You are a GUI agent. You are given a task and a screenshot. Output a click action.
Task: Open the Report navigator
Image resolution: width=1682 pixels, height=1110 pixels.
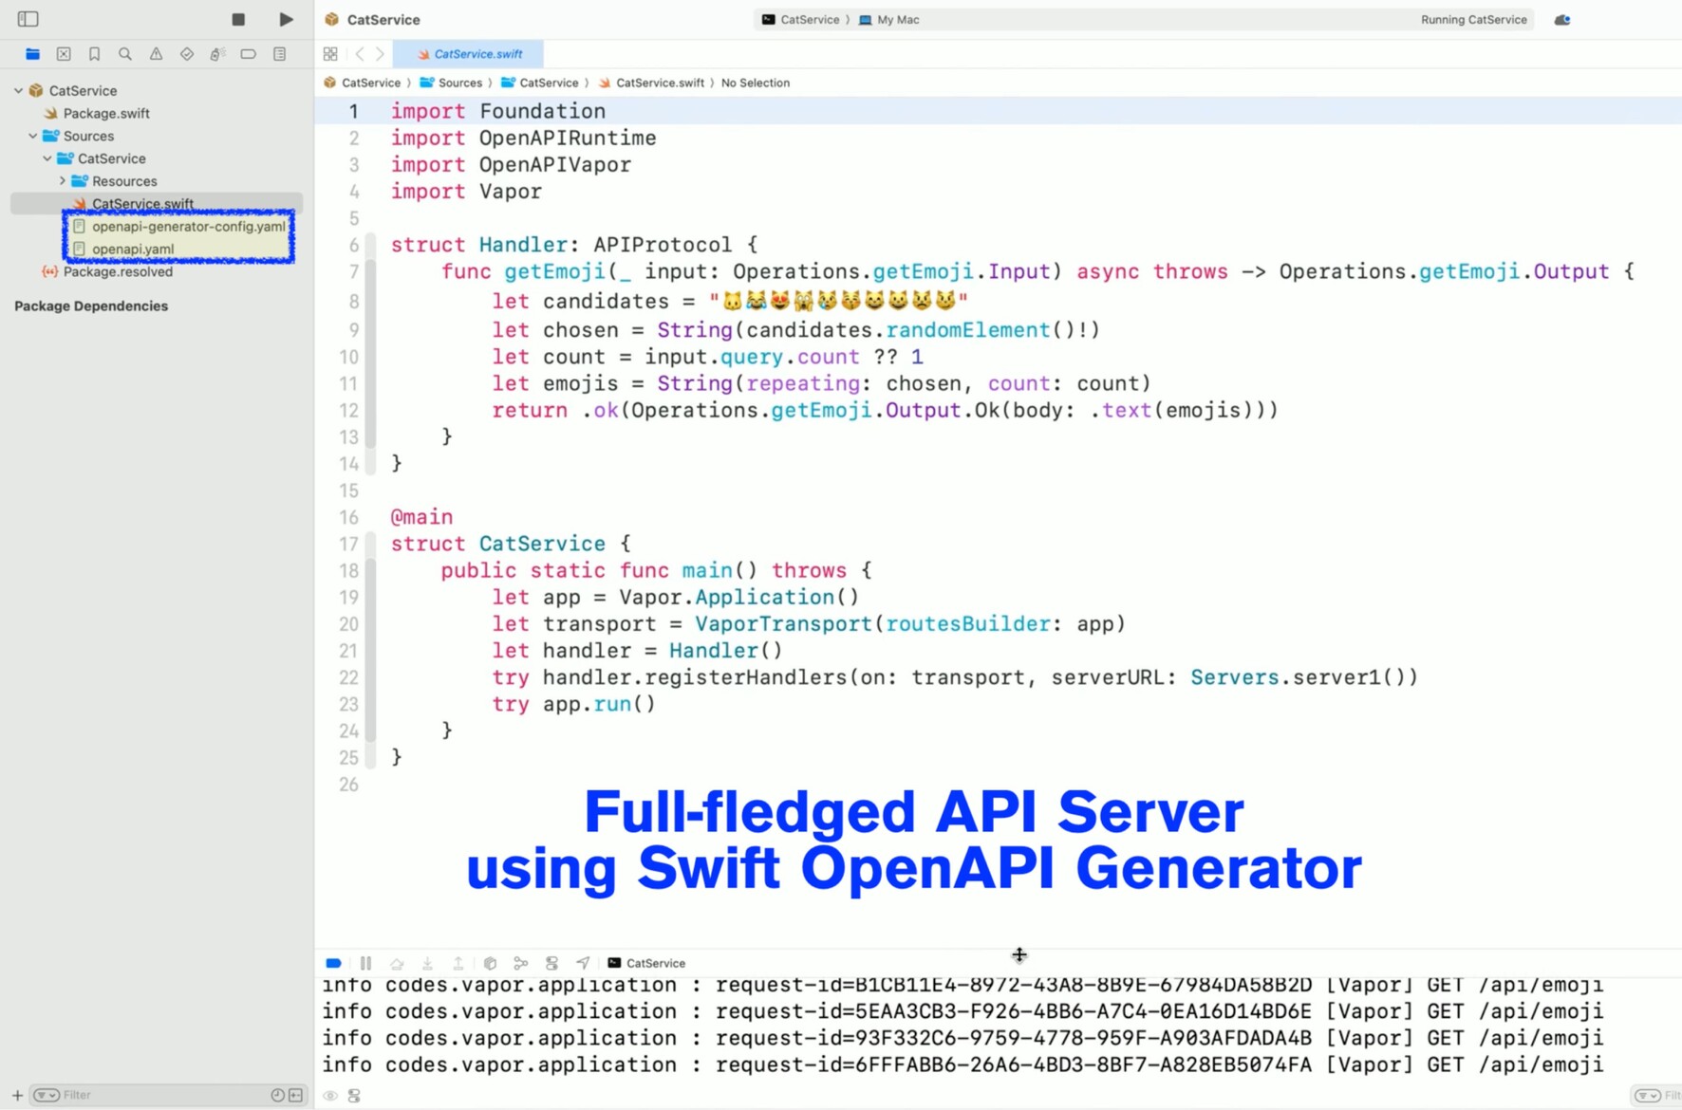click(279, 54)
